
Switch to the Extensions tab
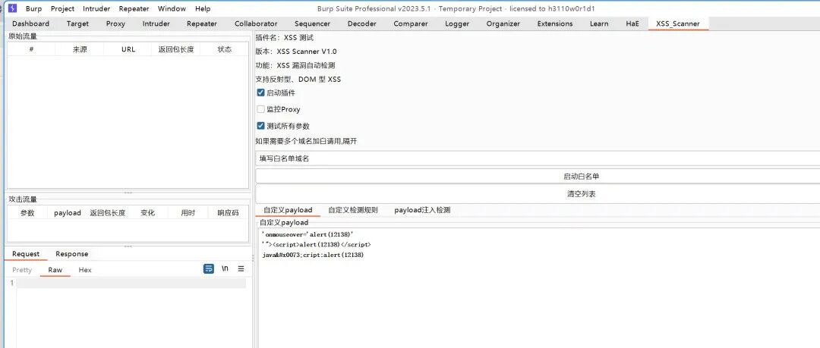(x=555, y=24)
